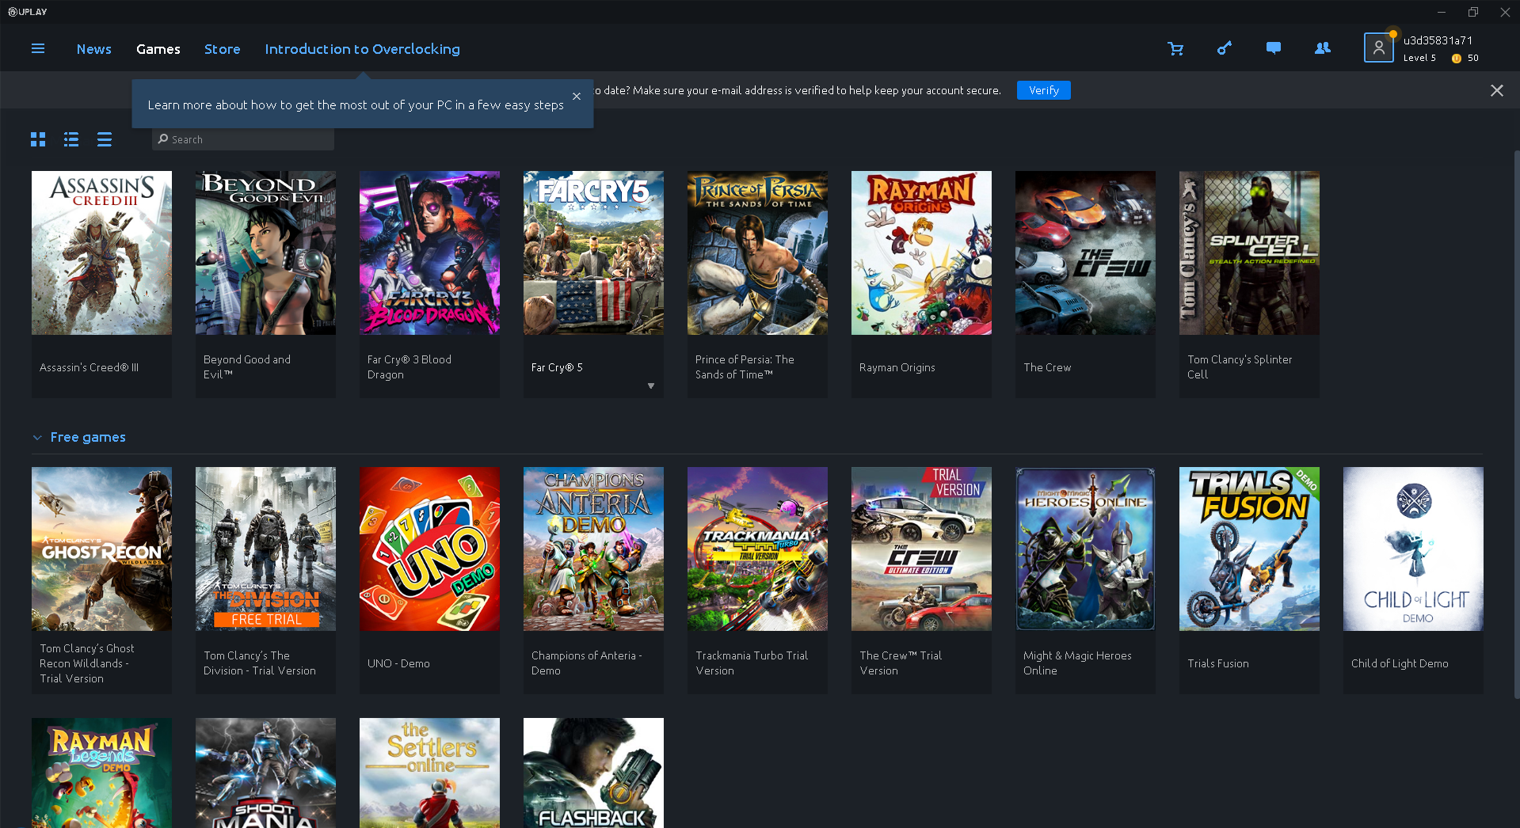Switch to detailed list view
This screenshot has height=828, width=1520.
(71, 139)
